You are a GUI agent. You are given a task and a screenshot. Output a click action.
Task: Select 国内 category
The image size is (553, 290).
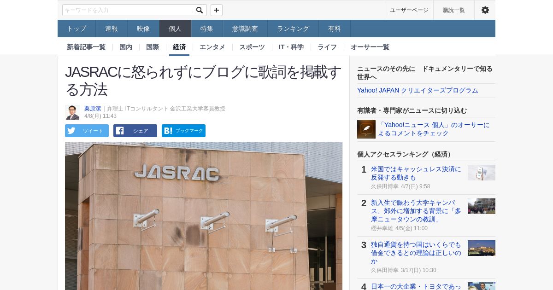click(x=126, y=47)
